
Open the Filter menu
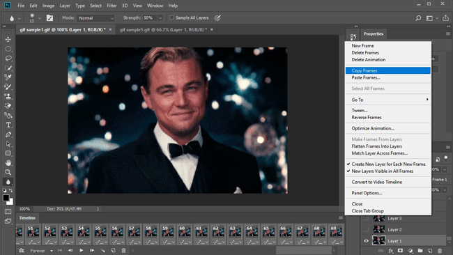[x=112, y=6]
